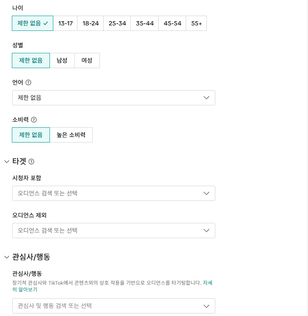
Task: Collapse the 타겟 section
Action: tap(7, 161)
